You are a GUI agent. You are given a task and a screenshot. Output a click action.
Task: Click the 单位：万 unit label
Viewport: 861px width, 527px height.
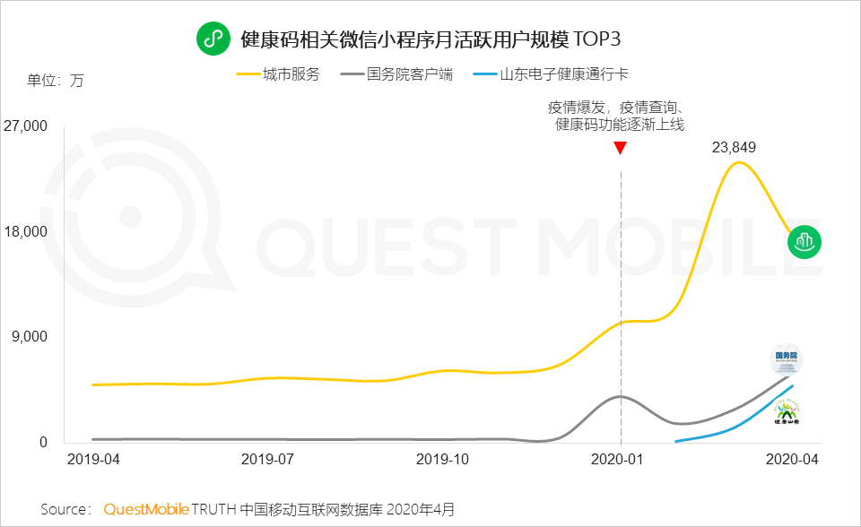55,81
